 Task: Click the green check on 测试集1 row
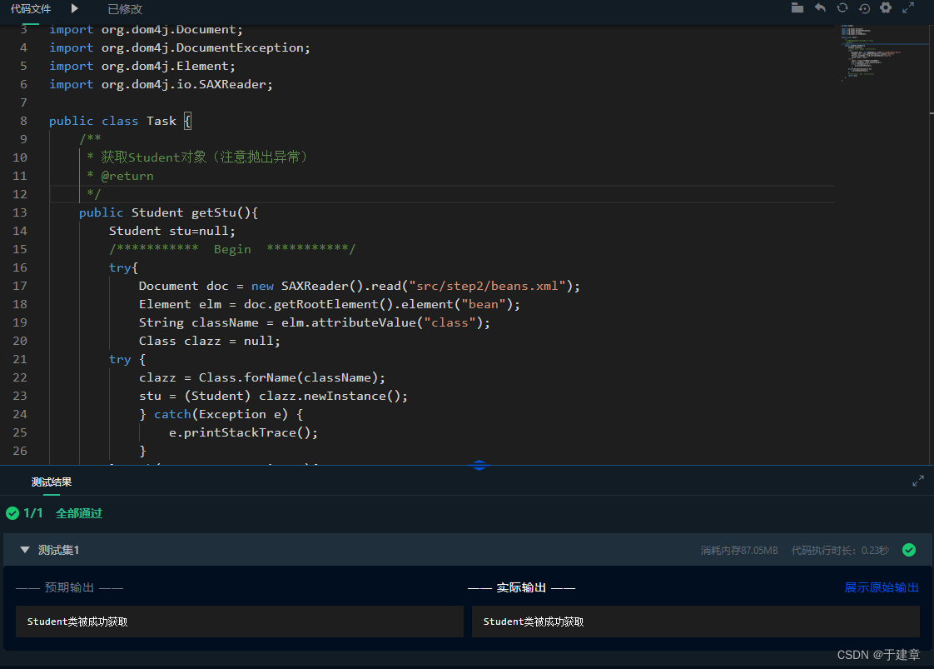coord(908,550)
